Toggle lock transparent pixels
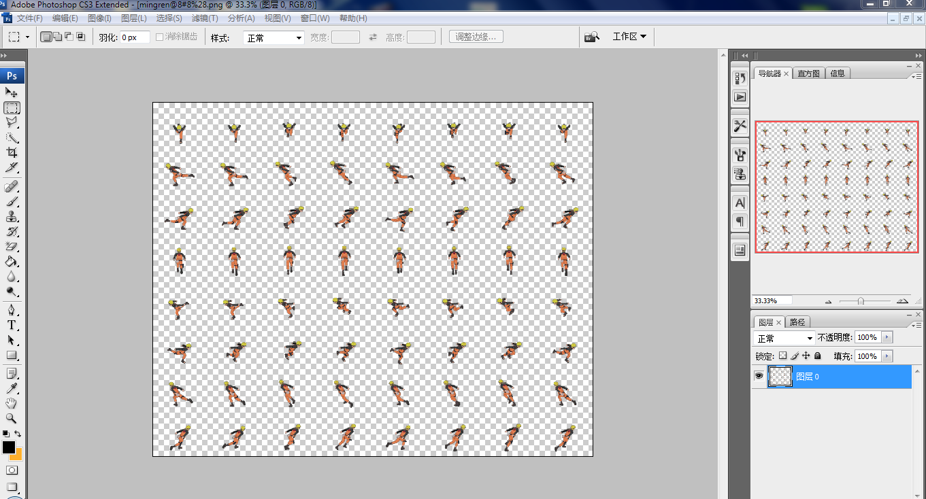926x499 pixels. point(782,356)
